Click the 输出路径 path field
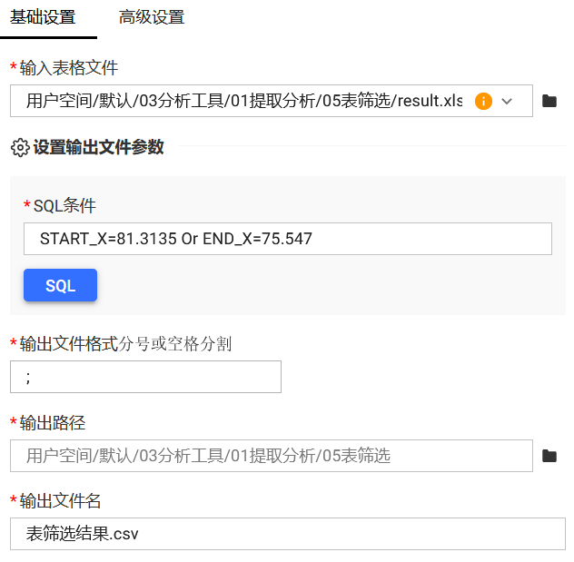This screenshot has width=574, height=562. (271, 456)
